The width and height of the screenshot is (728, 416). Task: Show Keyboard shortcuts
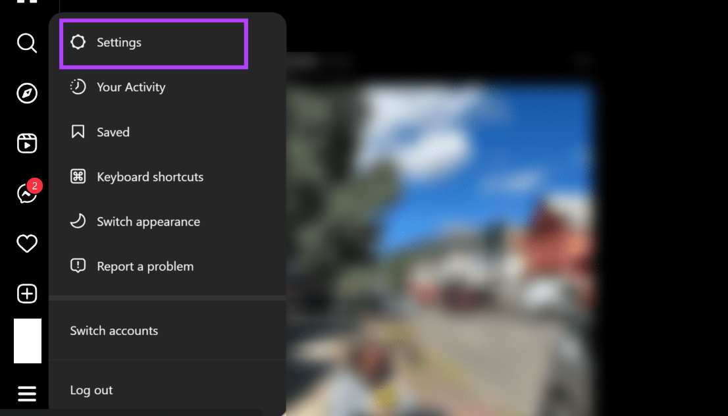click(x=167, y=177)
